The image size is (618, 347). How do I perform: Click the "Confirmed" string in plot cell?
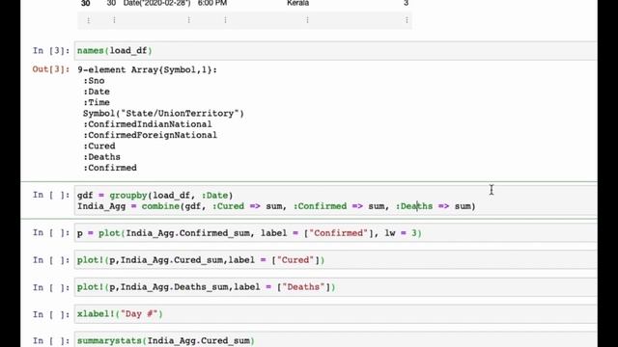[x=338, y=233]
